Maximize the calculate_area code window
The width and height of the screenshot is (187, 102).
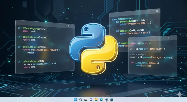68,26
